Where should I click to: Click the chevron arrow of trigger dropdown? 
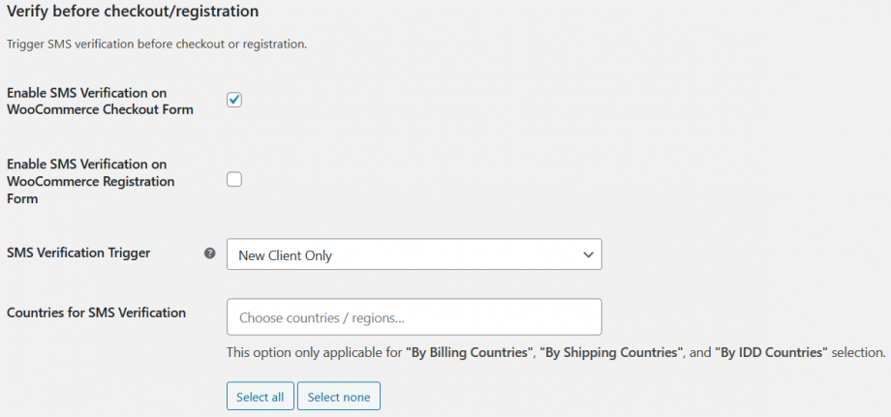[588, 254]
